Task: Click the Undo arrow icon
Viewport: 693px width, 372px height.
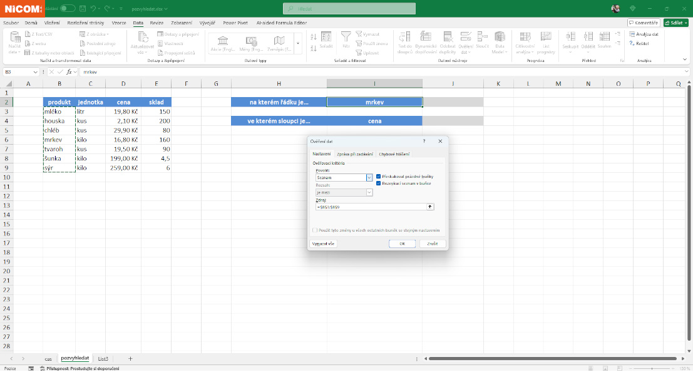Action: pos(93,8)
